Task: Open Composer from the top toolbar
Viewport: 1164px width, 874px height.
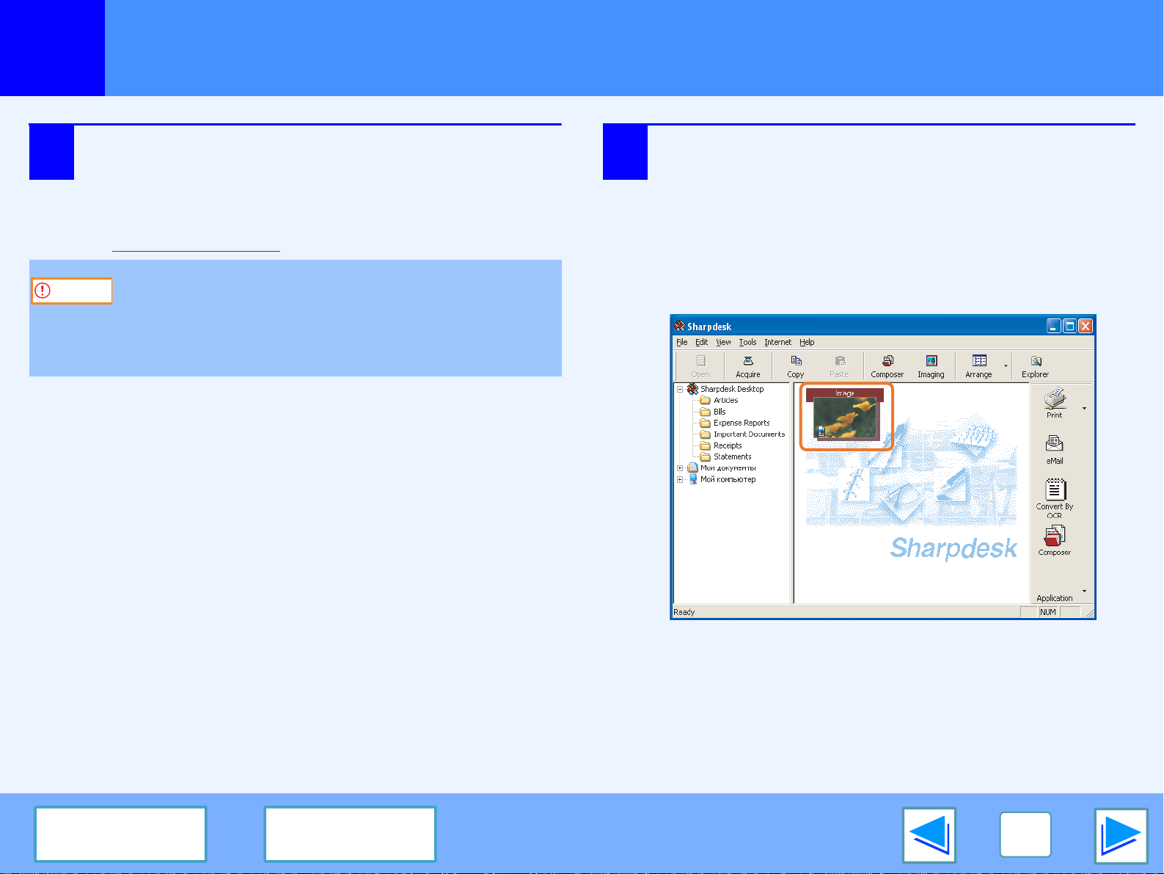Action: (887, 365)
